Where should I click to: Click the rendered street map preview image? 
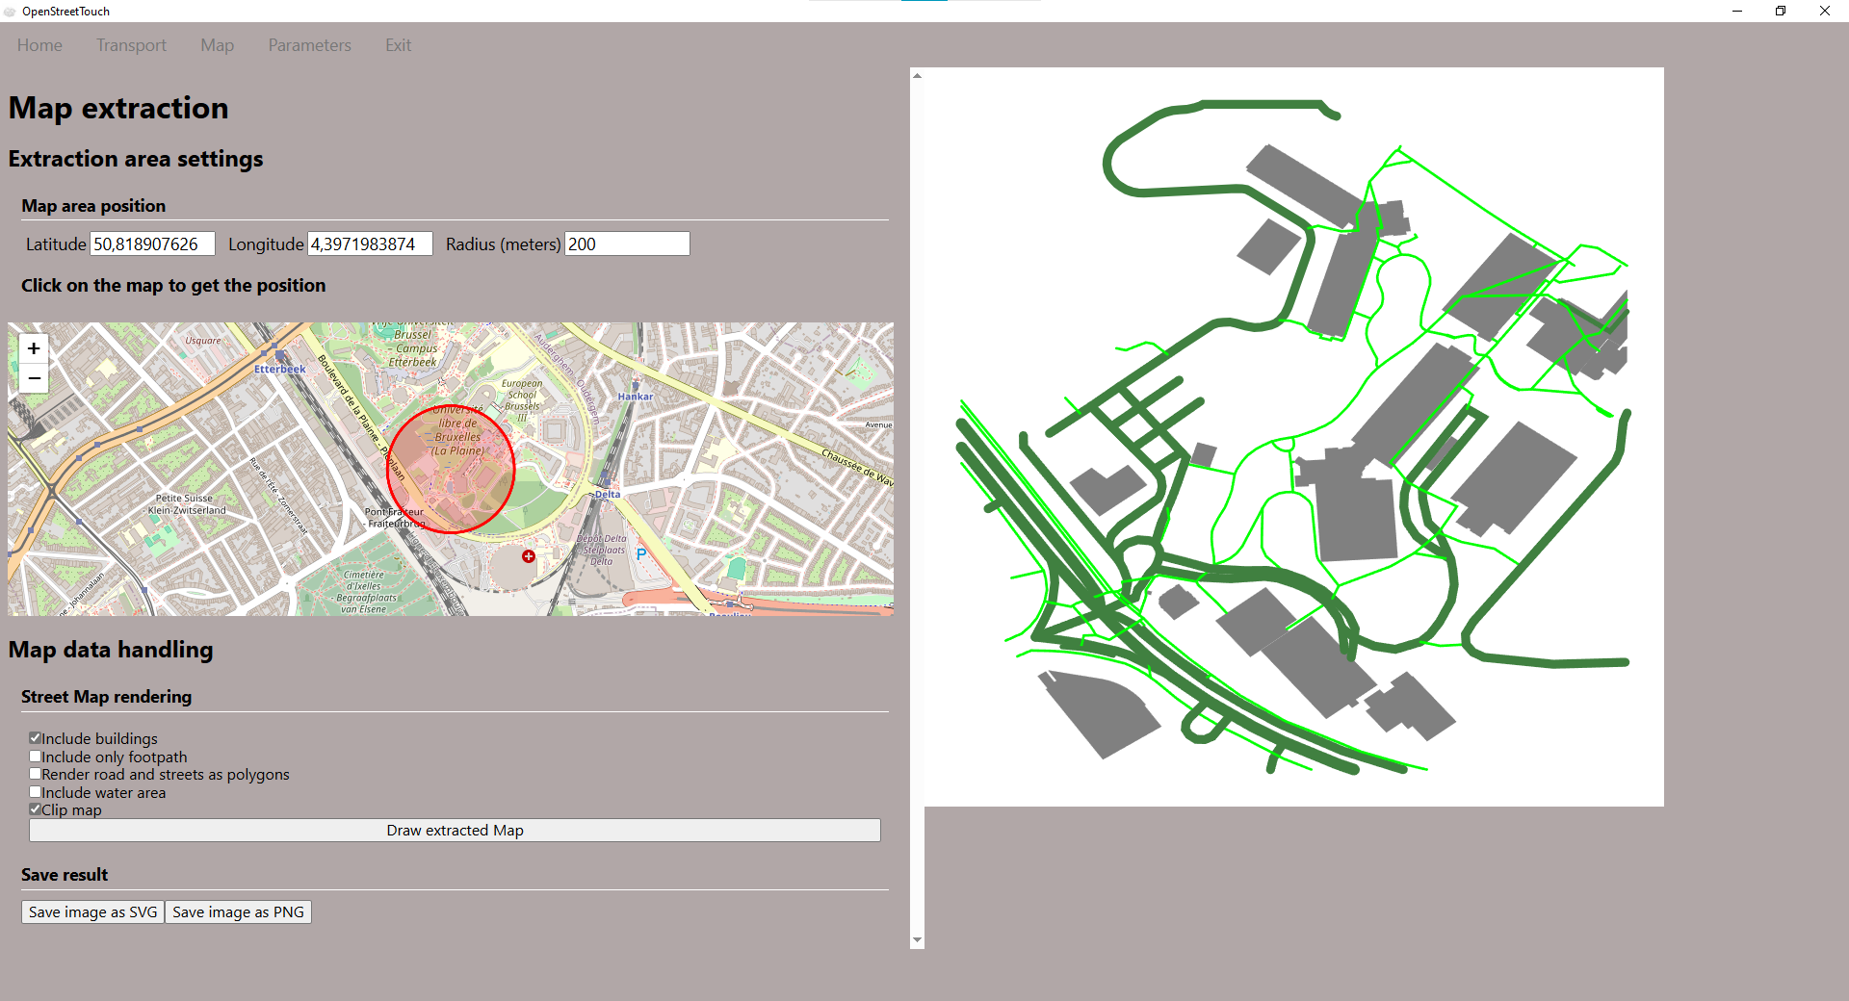1294,437
